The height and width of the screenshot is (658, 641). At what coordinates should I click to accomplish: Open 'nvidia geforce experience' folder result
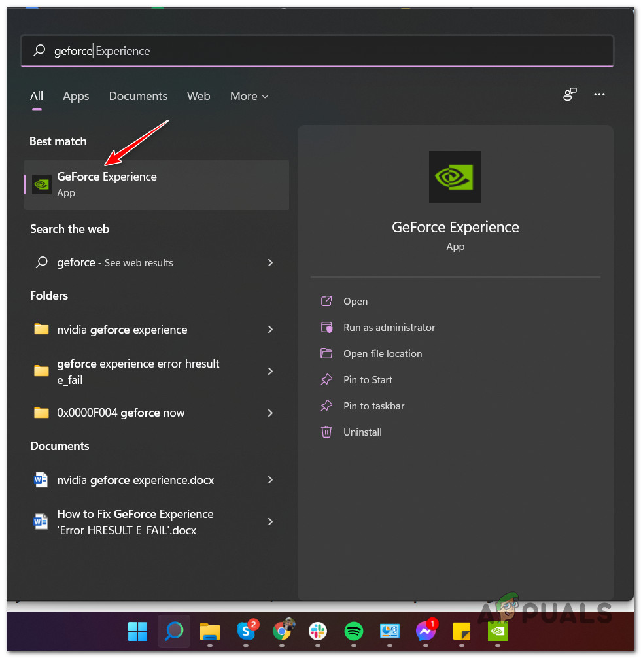156,330
